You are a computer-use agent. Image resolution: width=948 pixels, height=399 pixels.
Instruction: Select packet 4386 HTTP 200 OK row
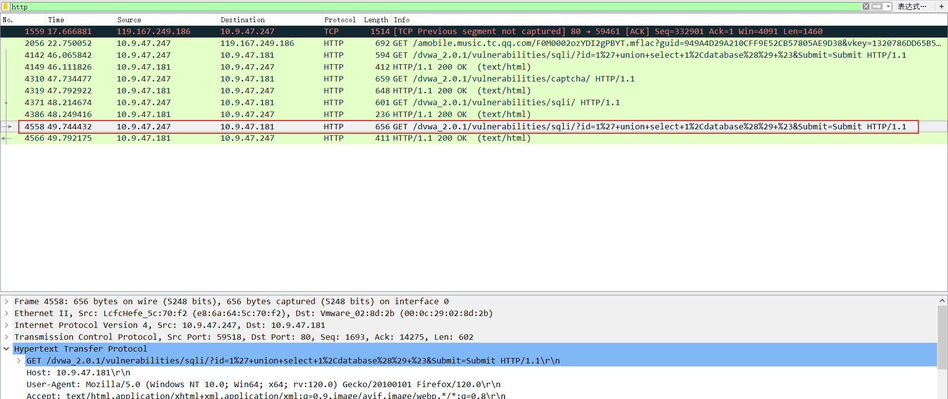coord(474,114)
